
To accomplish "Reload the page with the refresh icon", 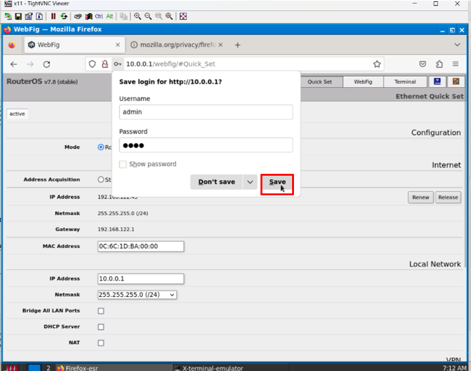I will pos(46,64).
